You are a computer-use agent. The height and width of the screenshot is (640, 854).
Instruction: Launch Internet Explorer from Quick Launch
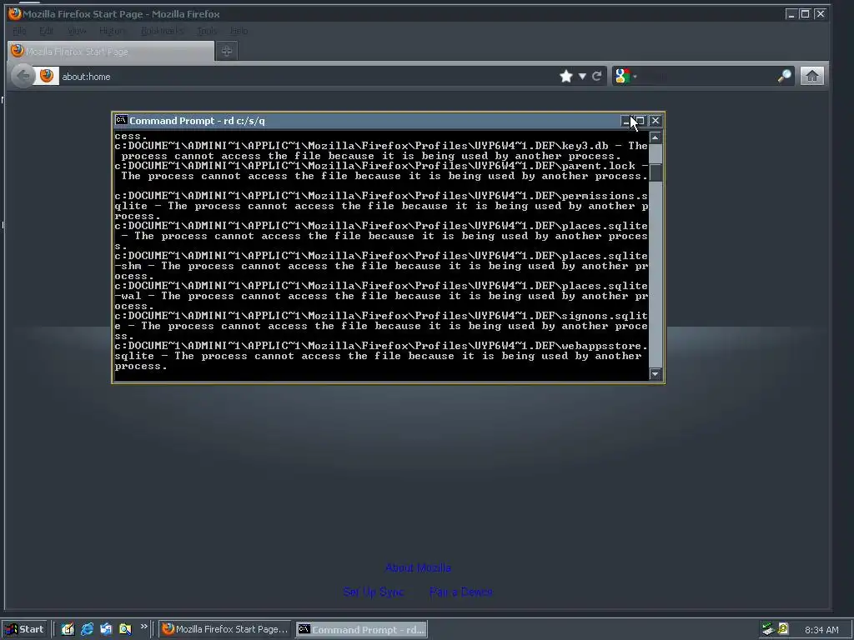click(87, 629)
